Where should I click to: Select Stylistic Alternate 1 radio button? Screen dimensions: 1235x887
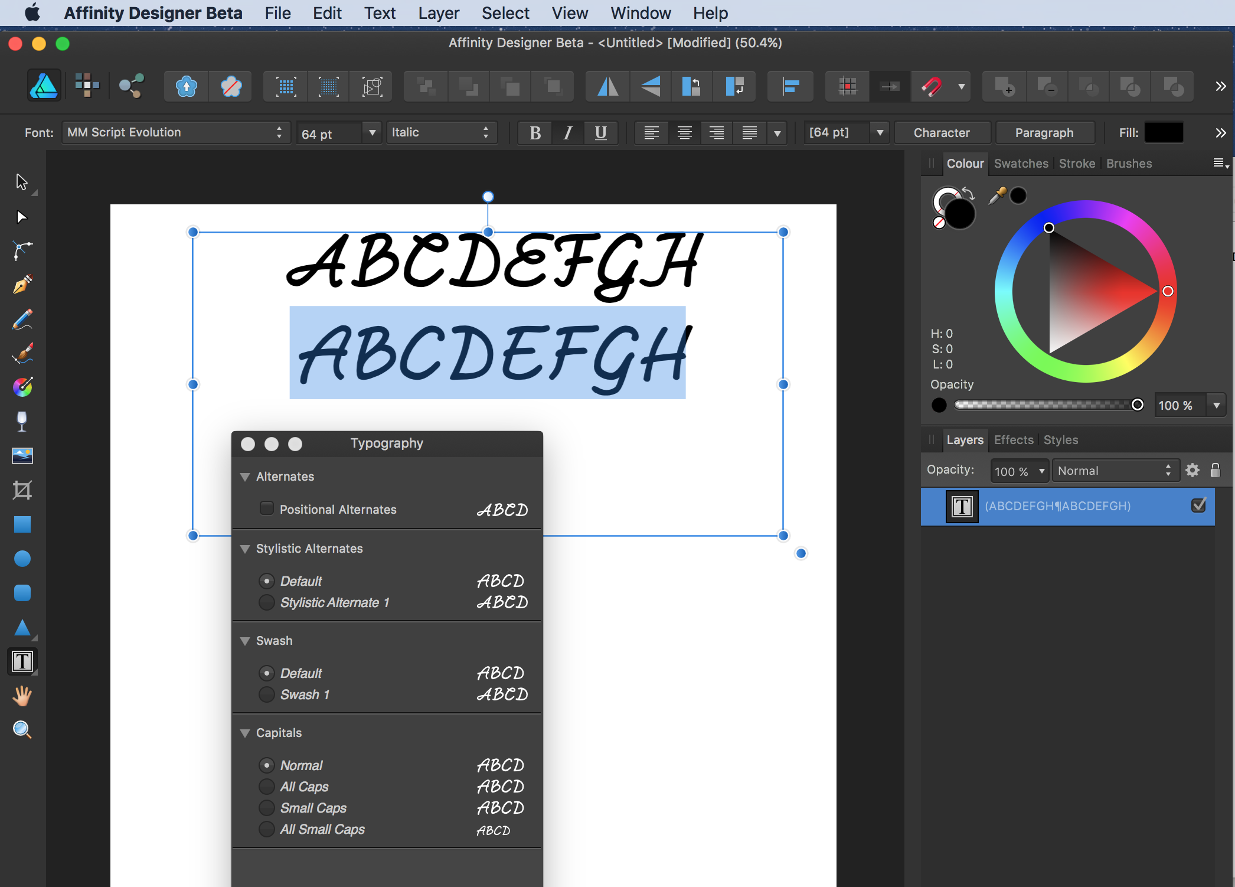(267, 602)
